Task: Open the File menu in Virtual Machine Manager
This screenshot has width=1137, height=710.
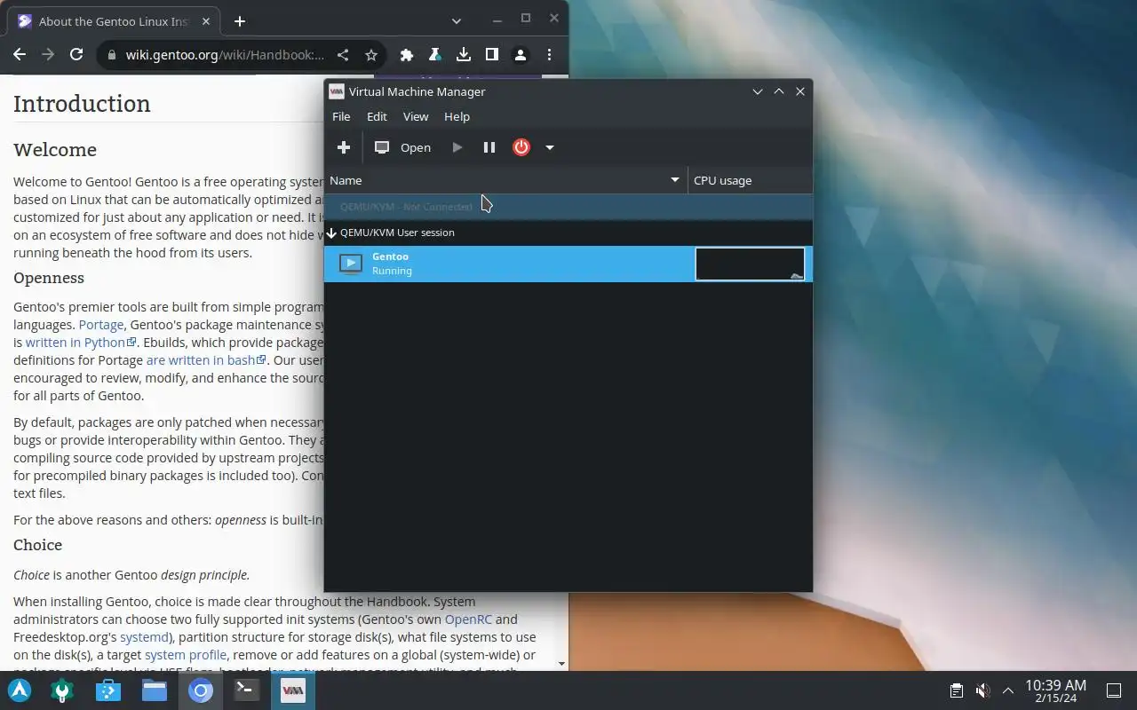Action: [341, 116]
